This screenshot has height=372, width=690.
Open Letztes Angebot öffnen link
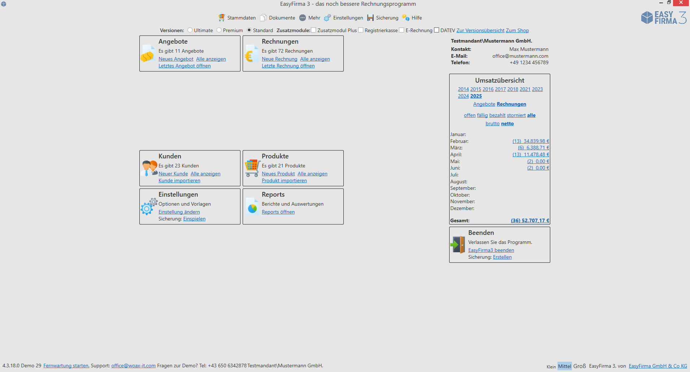[x=185, y=66]
